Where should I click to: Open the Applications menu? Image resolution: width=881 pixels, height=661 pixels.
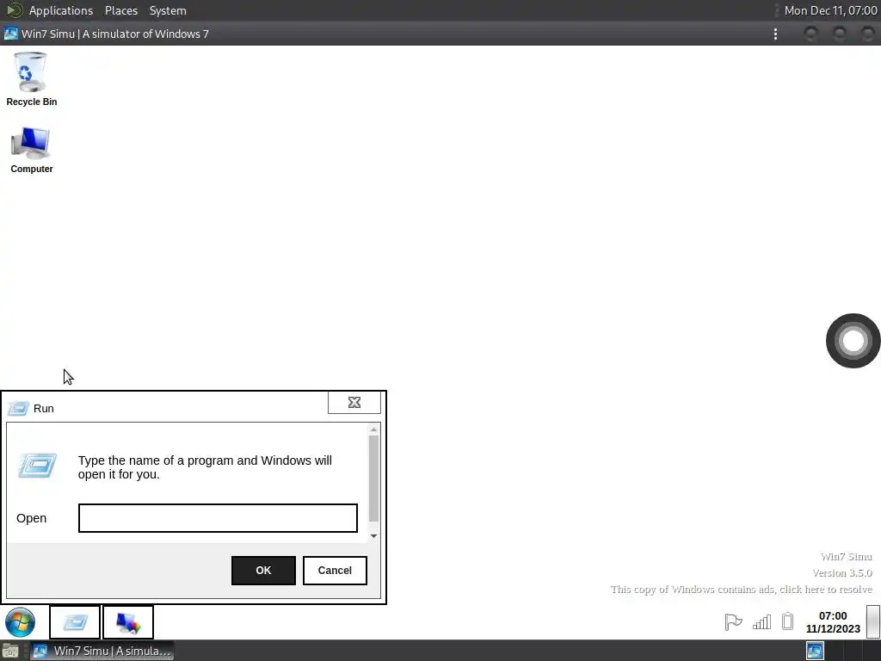tap(61, 10)
